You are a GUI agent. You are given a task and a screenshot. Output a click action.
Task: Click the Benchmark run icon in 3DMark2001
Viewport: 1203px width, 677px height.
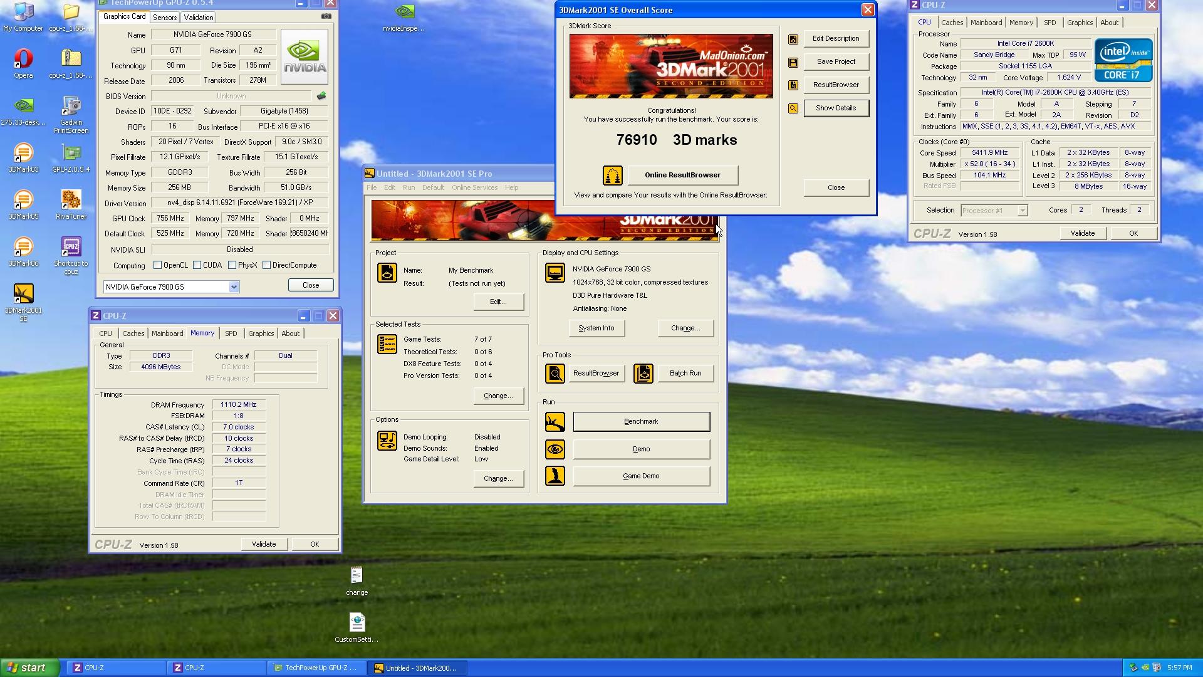555,422
